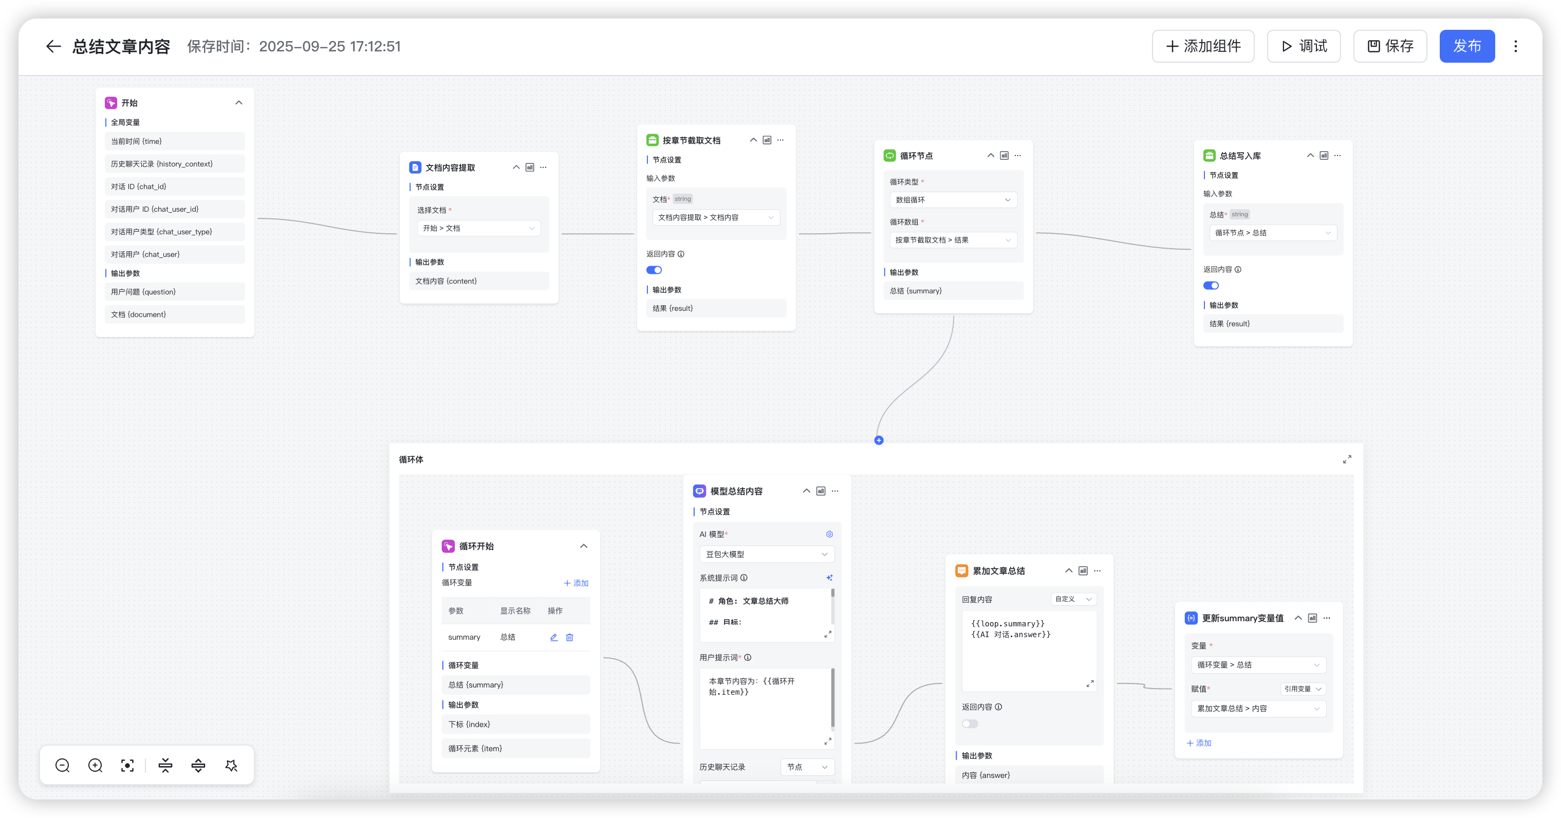Open the 文档内容提取 node options menu
This screenshot has width=1561, height=818.
pyautogui.click(x=544, y=168)
